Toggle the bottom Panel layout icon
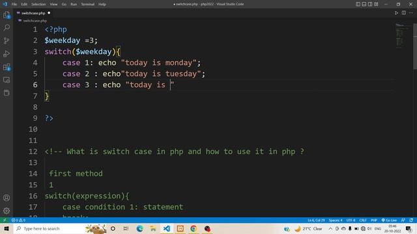Image resolution: width=417 pixels, height=234 pixels. (x=364, y=4)
